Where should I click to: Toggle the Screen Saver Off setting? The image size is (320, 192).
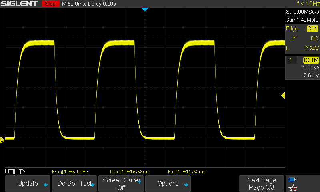121,184
